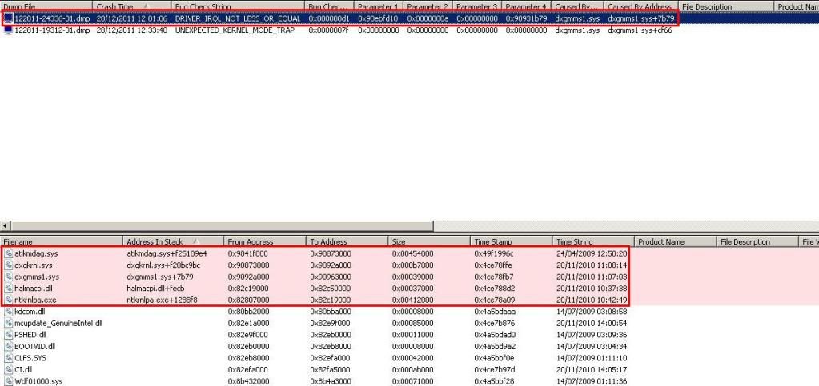Image resolution: width=819 pixels, height=386 pixels.
Task: Select the 122811-19312-01.dmp dump file icon
Action: (x=8, y=30)
